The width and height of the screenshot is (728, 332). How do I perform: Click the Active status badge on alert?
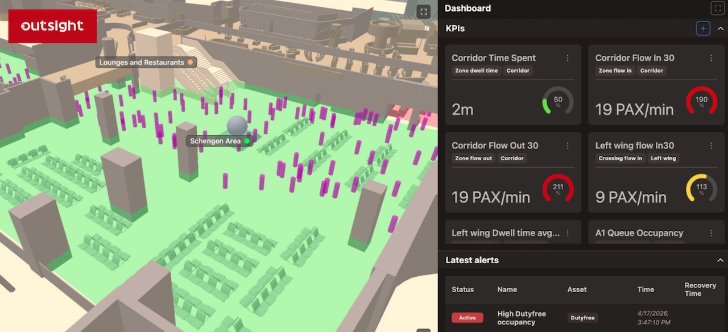467,318
